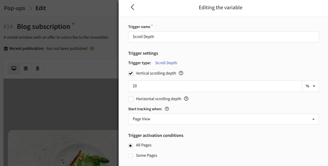Focus the Trigger name input field

point(224,37)
